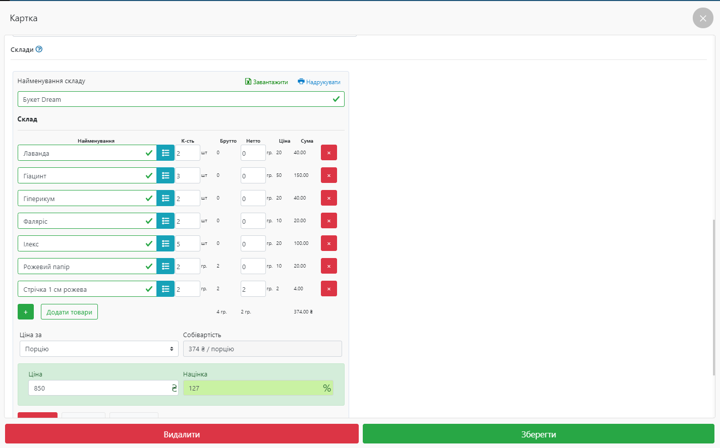Click the Завантажити Excel download link
Viewport: 720px width, 448px height.
[266, 82]
